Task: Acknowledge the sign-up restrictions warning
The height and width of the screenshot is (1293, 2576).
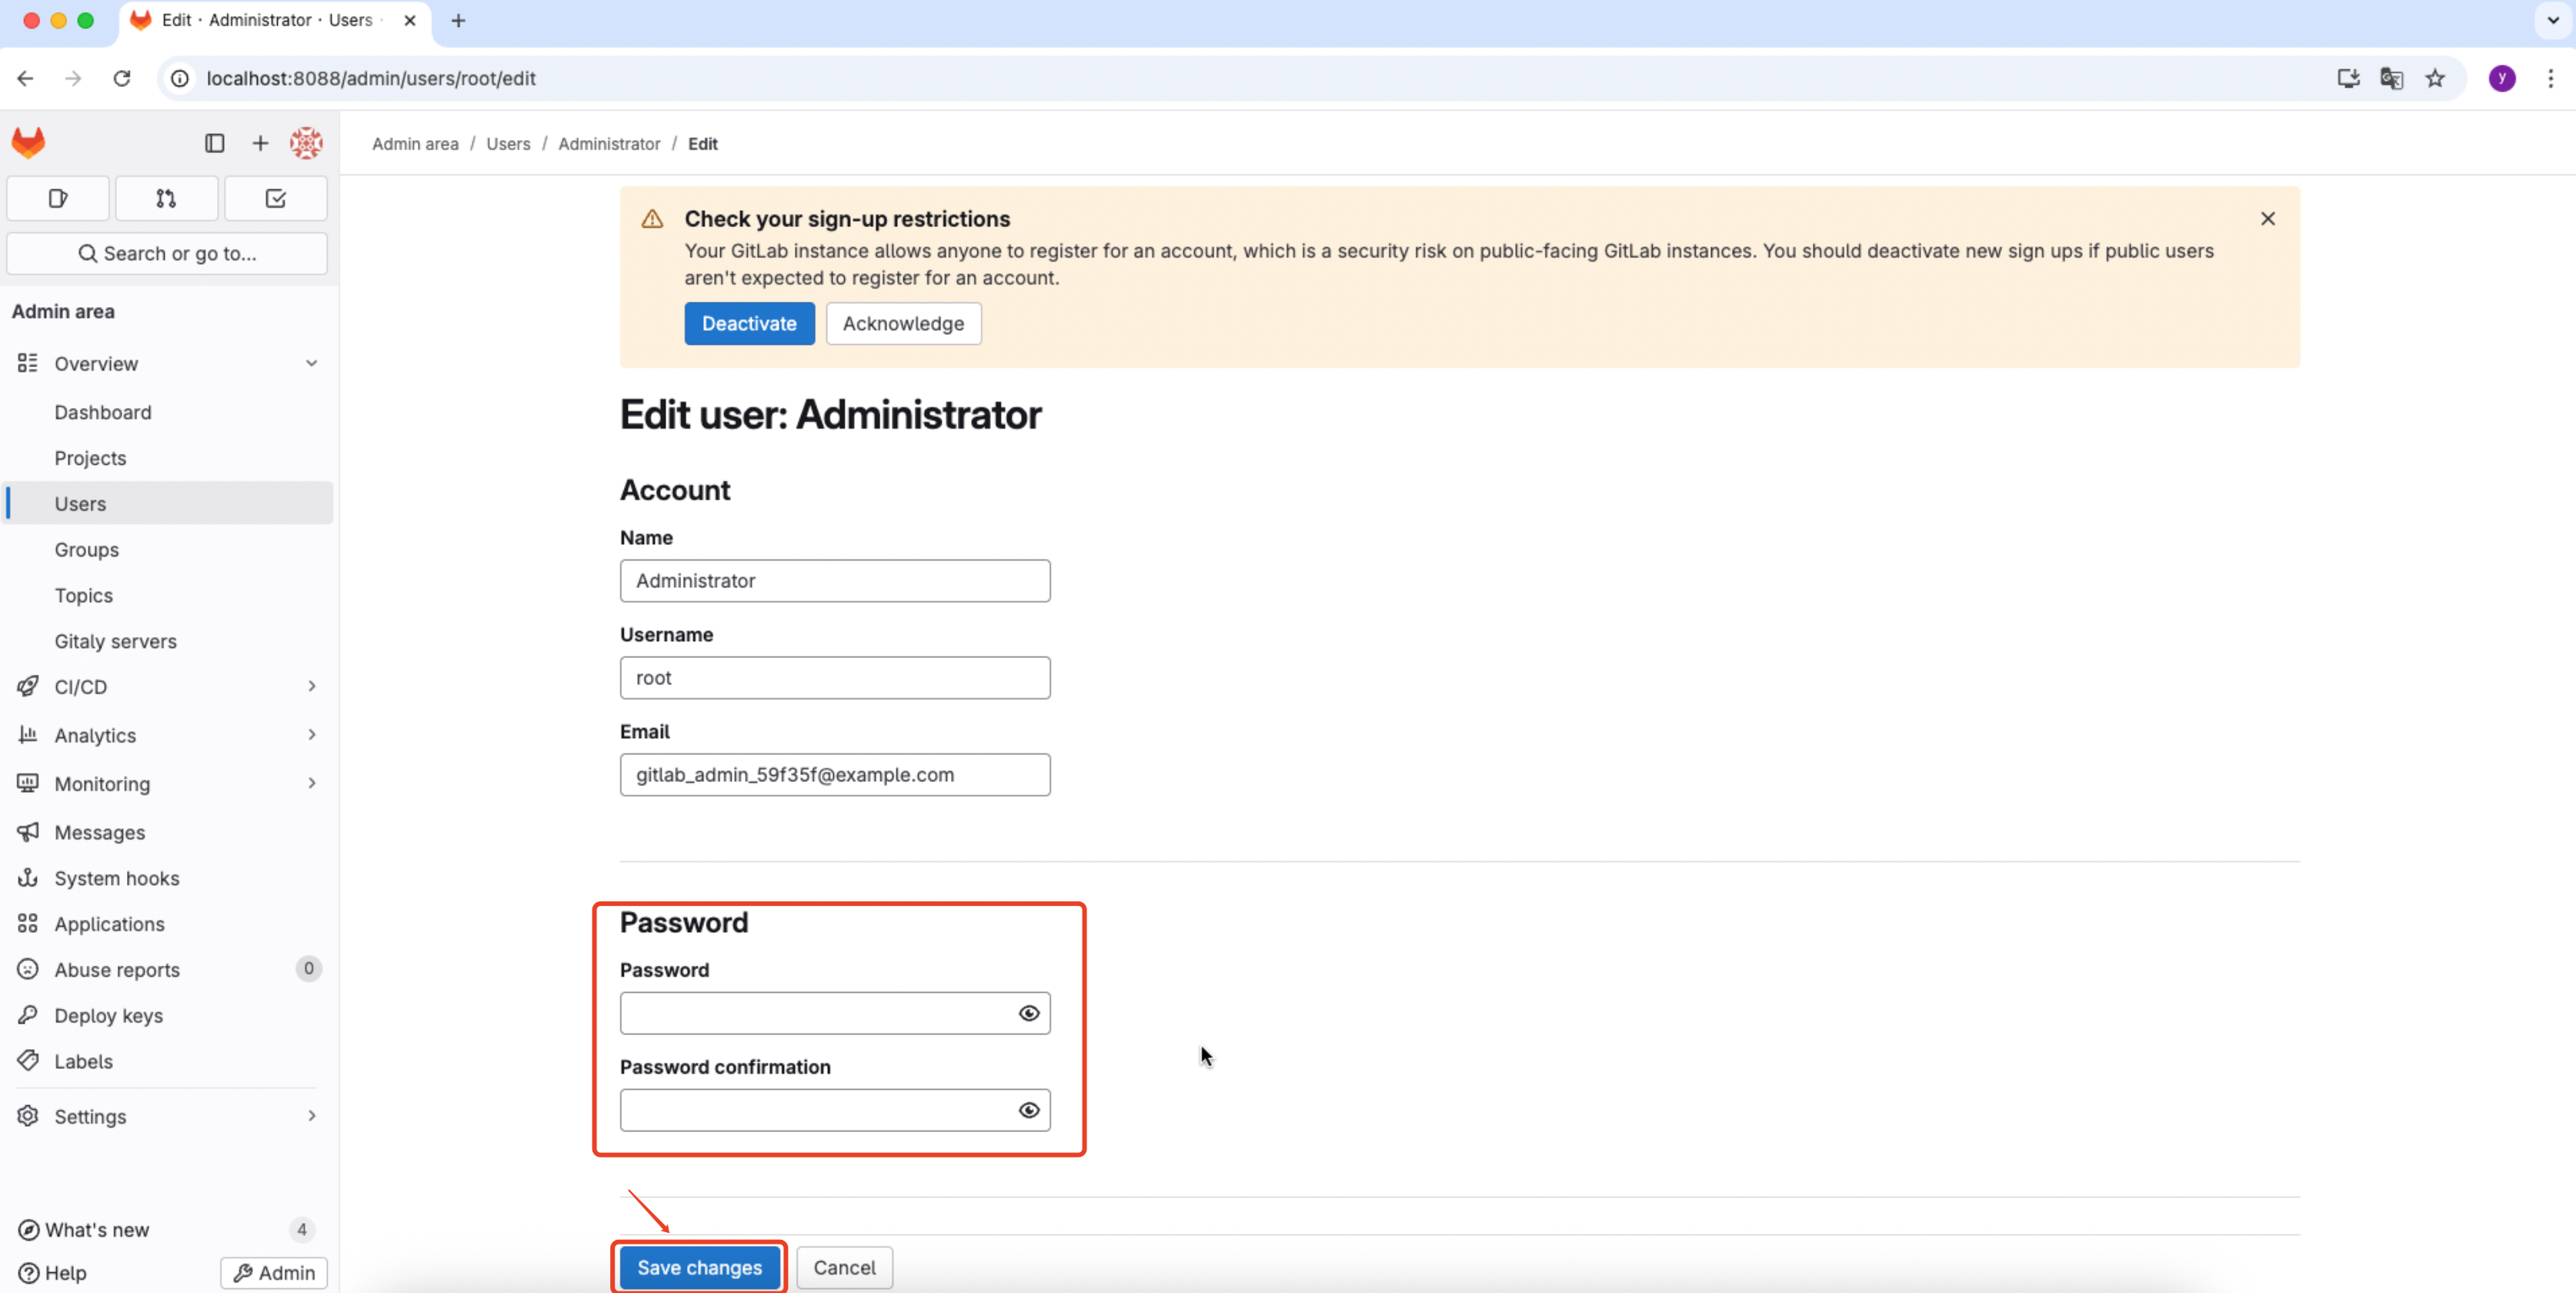Action: pyautogui.click(x=902, y=323)
